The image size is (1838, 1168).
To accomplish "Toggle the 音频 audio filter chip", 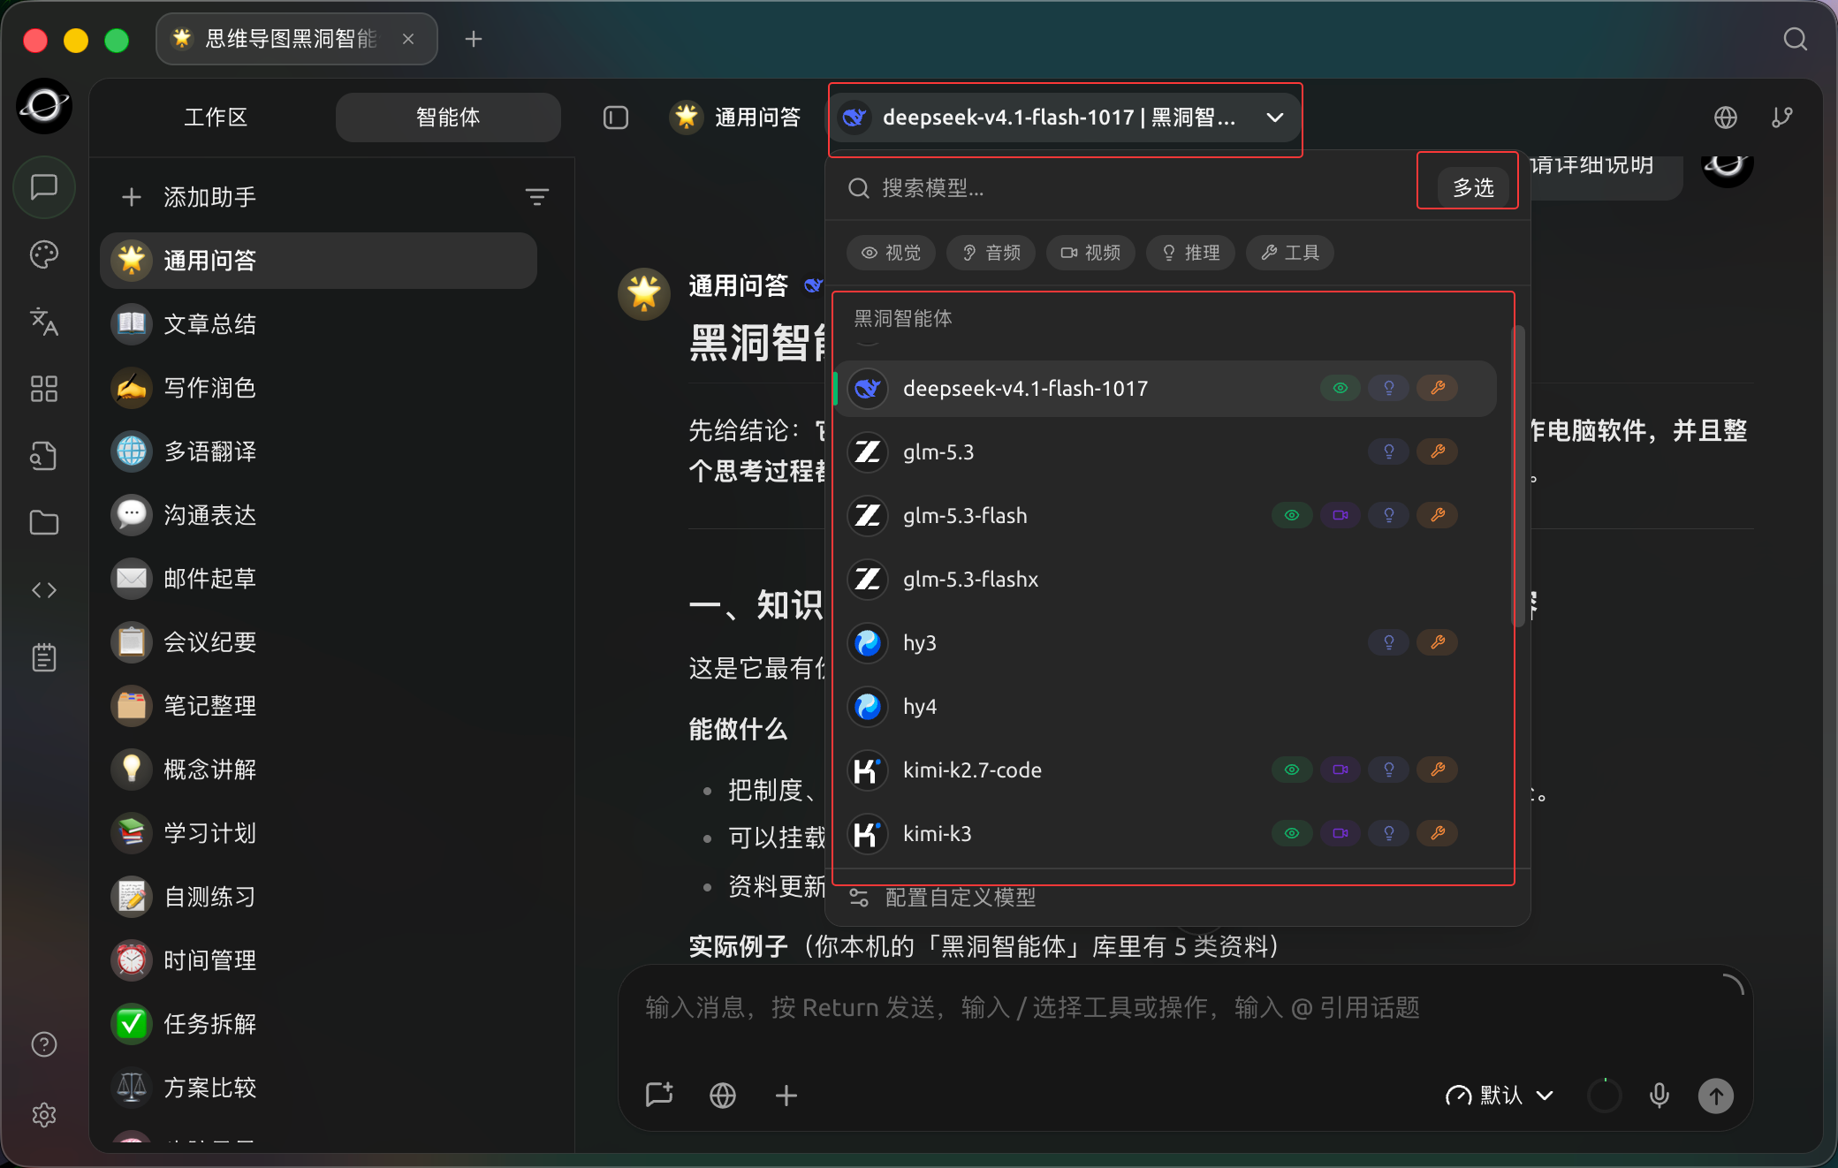I will (991, 253).
